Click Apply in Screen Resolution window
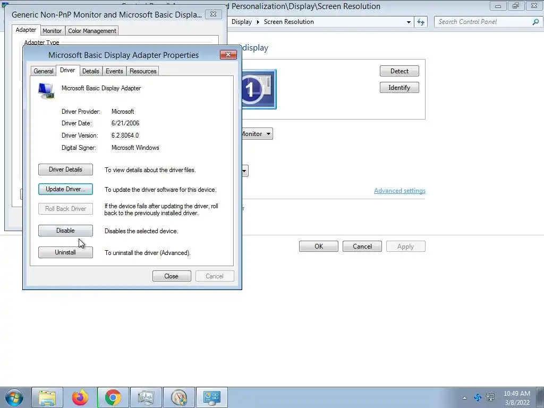Image resolution: width=544 pixels, height=408 pixels. point(405,246)
